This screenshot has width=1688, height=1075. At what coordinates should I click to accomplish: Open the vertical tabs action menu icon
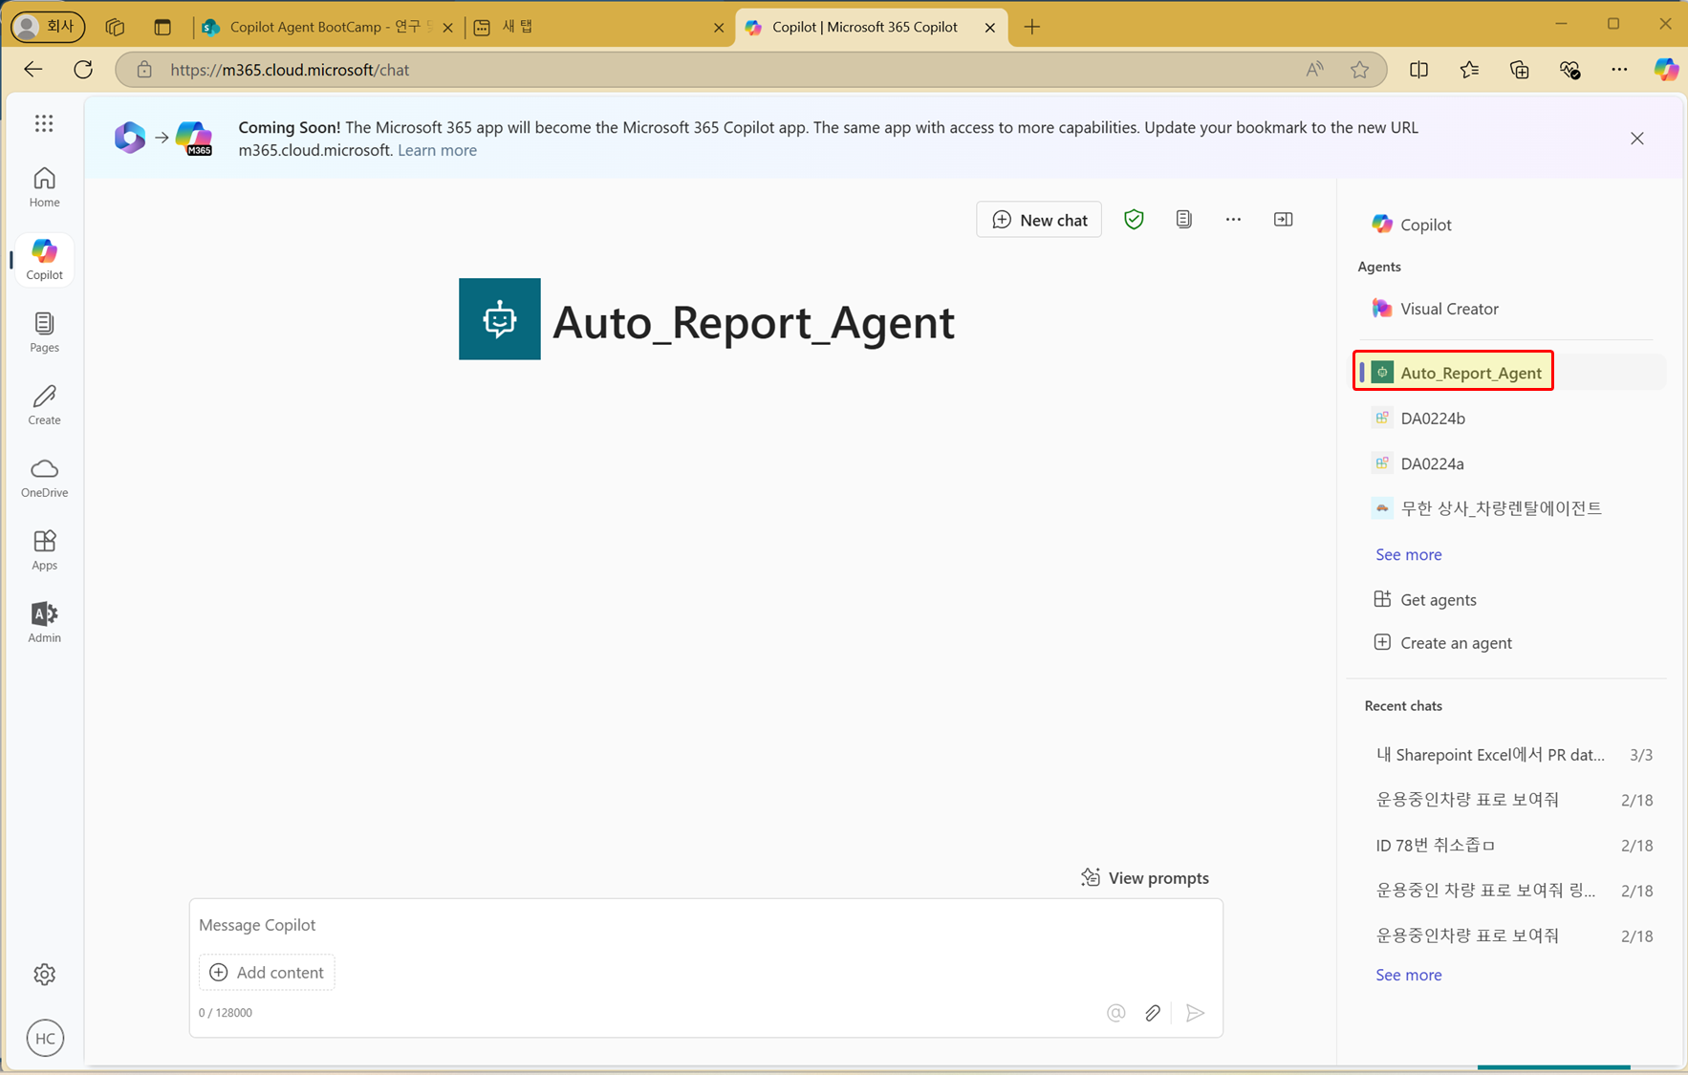pyautogui.click(x=162, y=27)
